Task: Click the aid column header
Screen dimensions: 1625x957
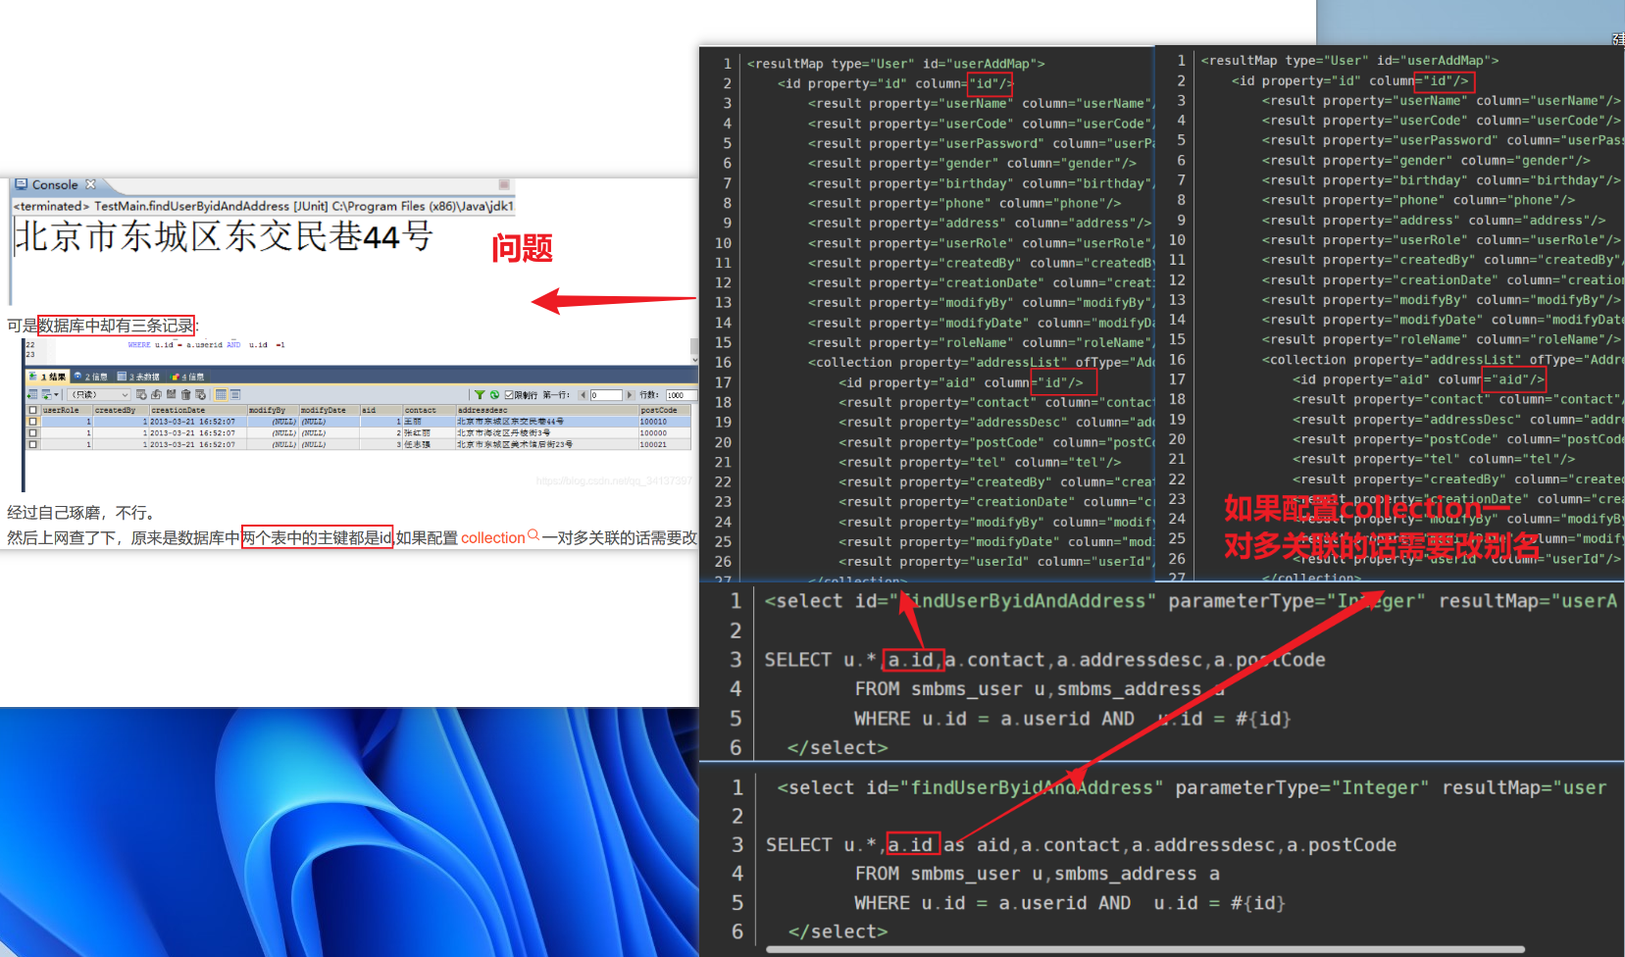Action: (x=381, y=410)
